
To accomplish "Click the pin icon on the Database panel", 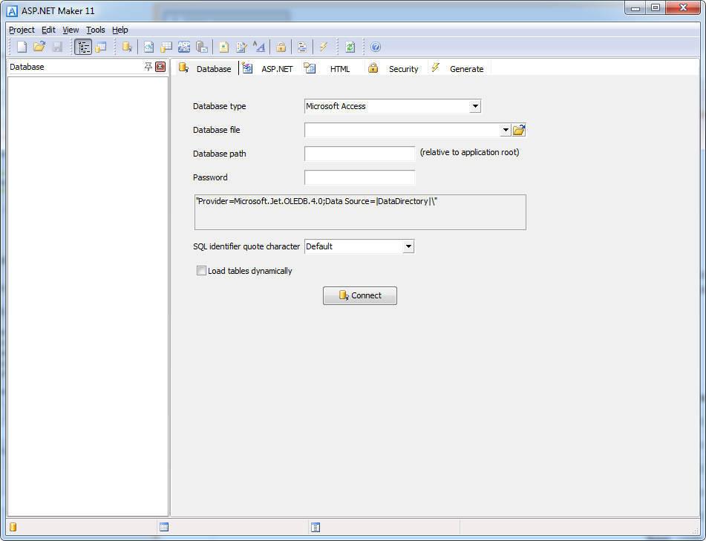I will pyautogui.click(x=148, y=66).
